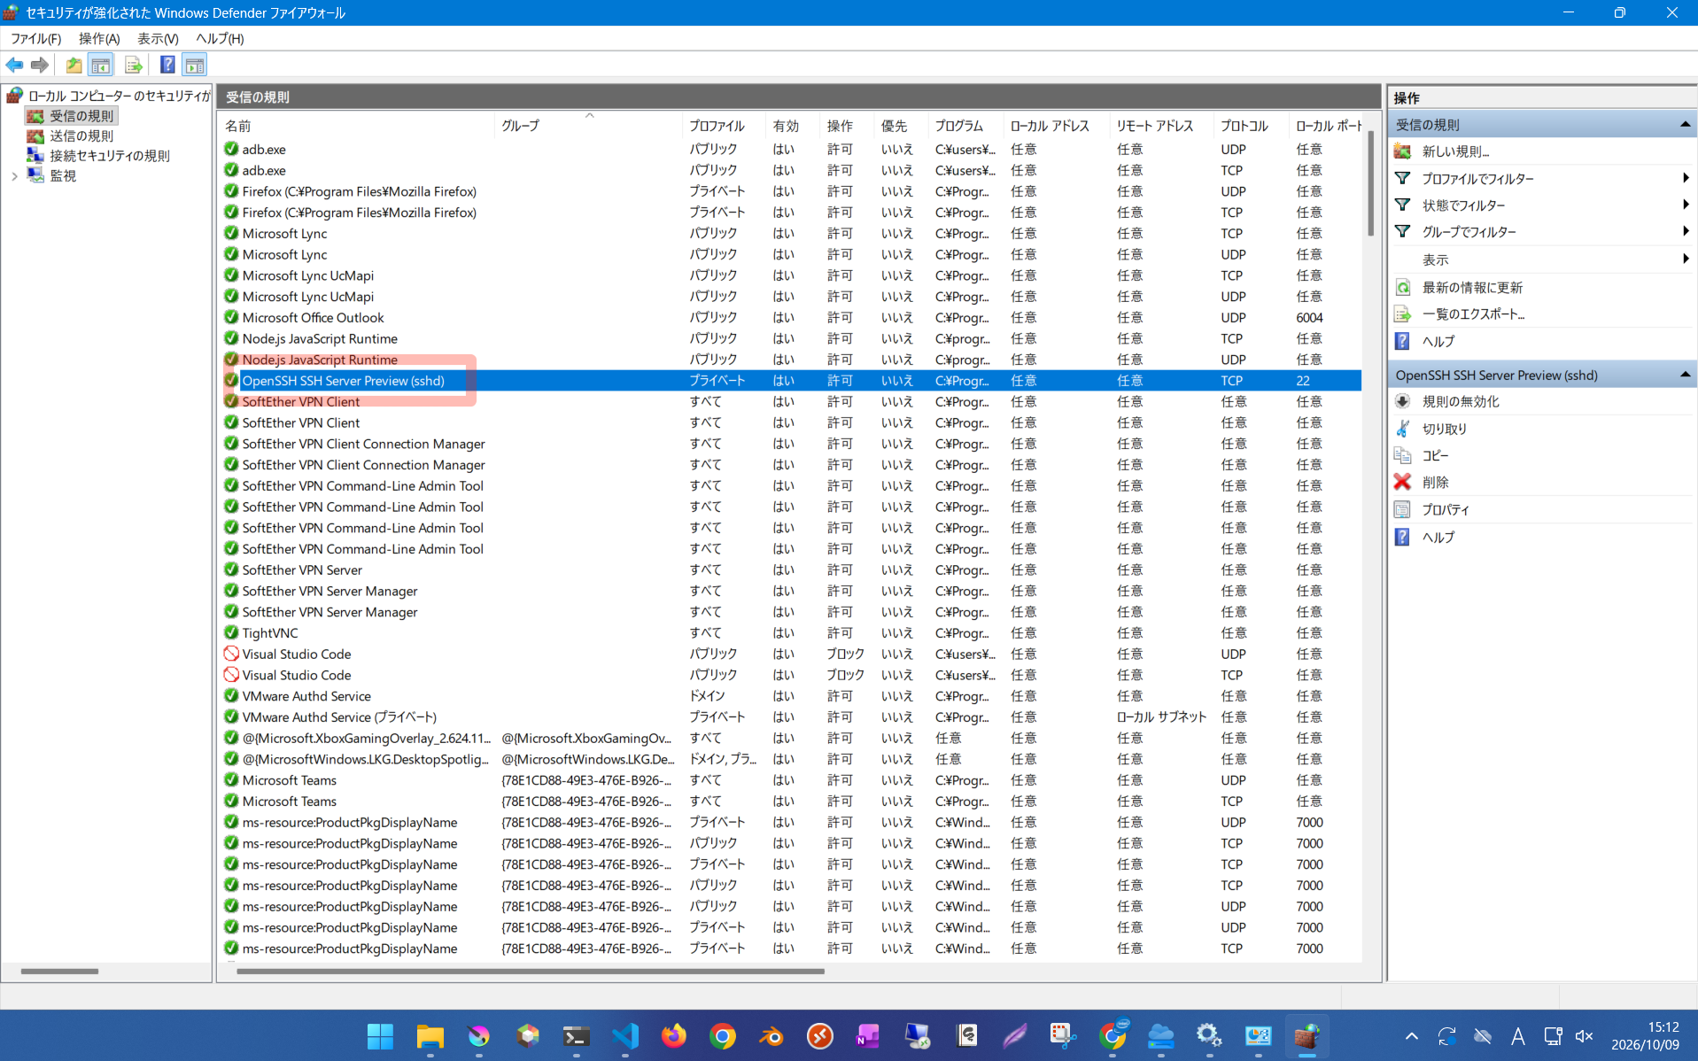Collapse the OpenSSH SSH Server Preview actions section
Screen dimensions: 1698x1061
click(1685, 375)
